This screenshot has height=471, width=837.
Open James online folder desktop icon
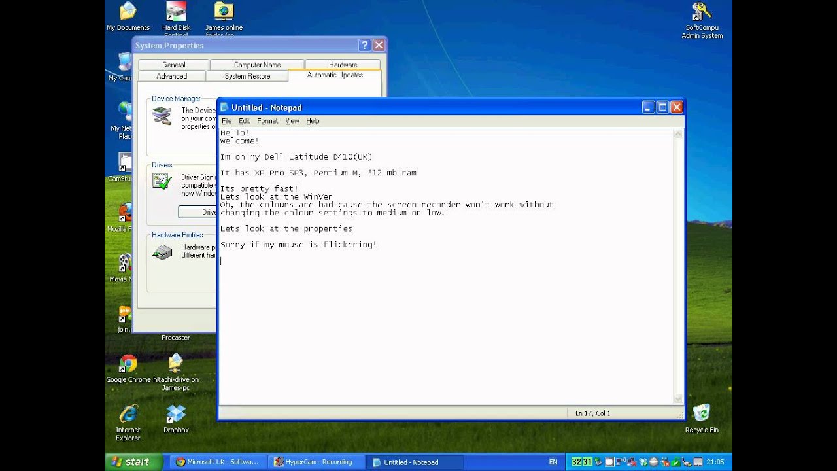coord(224,17)
